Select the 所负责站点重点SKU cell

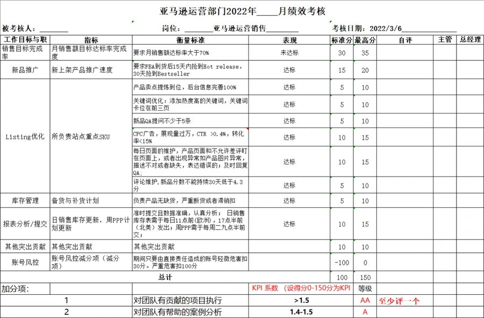click(x=91, y=137)
